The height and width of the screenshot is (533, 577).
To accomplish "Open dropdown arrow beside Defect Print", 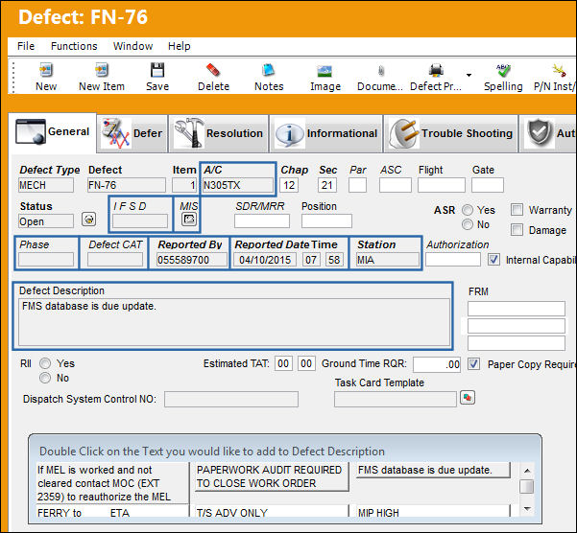I will (x=469, y=75).
